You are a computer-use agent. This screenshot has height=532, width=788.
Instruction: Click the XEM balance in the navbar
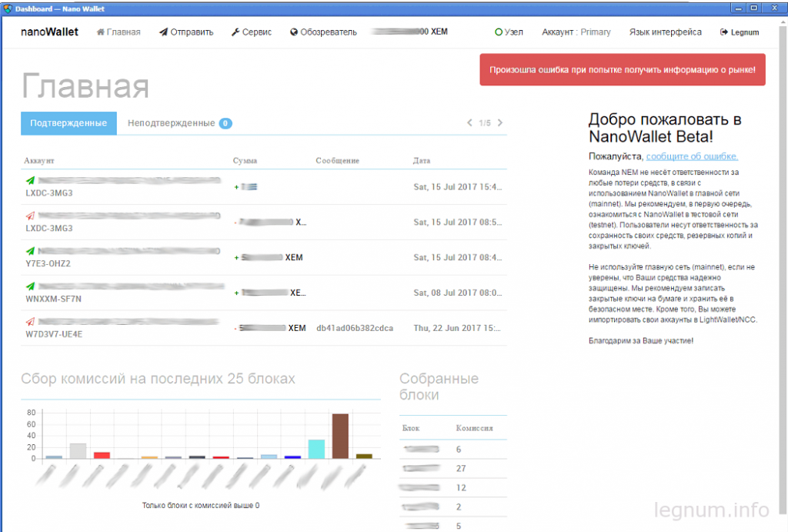pos(409,32)
